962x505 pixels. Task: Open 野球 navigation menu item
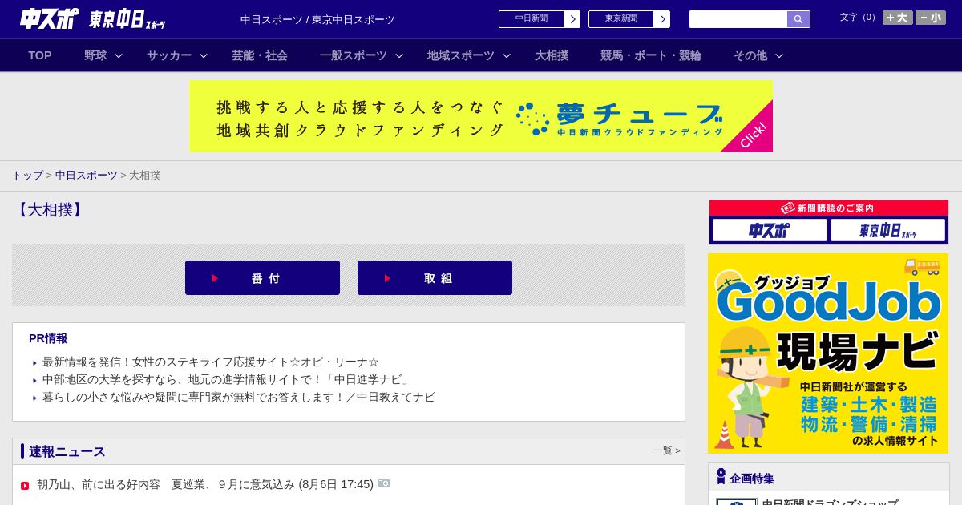coord(95,55)
